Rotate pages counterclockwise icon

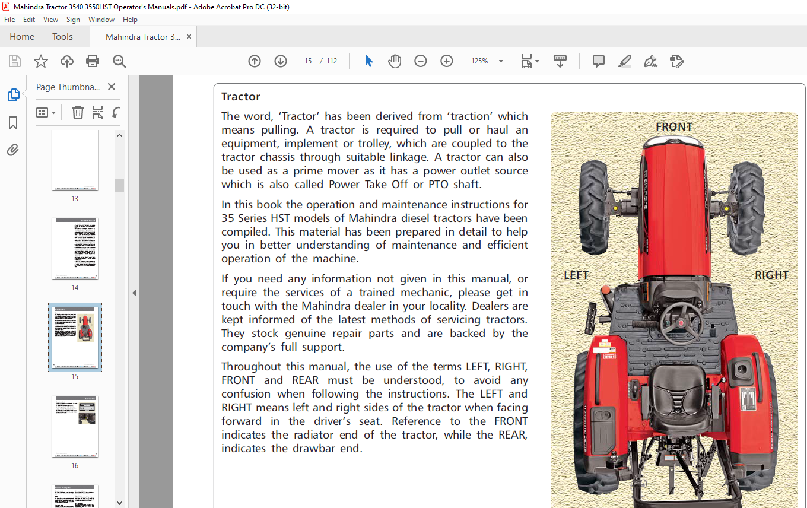pyautogui.click(x=116, y=112)
